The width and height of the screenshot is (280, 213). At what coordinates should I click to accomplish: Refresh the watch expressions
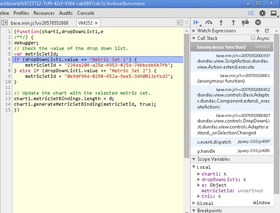pos(267,31)
